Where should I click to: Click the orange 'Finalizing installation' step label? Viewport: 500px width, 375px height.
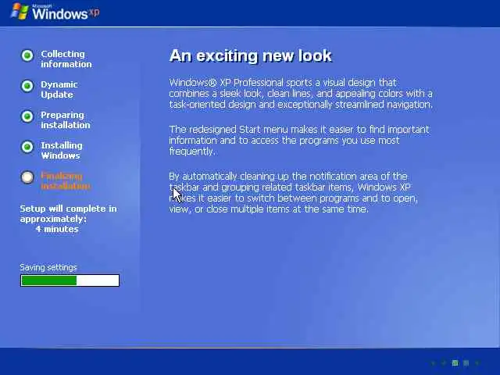66,180
